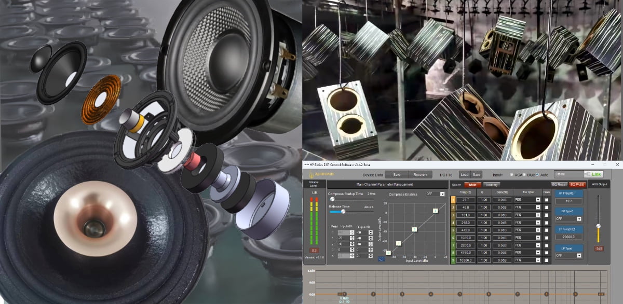This screenshot has width=623, height=304.
Task: Click band number 1 orange label
Action: tap(453, 199)
